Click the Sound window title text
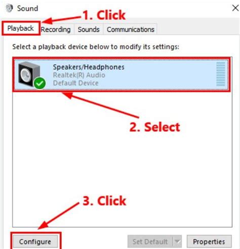The image size is (240, 249). tap(27, 8)
